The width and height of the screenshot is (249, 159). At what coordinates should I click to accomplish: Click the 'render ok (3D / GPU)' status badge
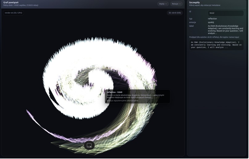click(14, 13)
